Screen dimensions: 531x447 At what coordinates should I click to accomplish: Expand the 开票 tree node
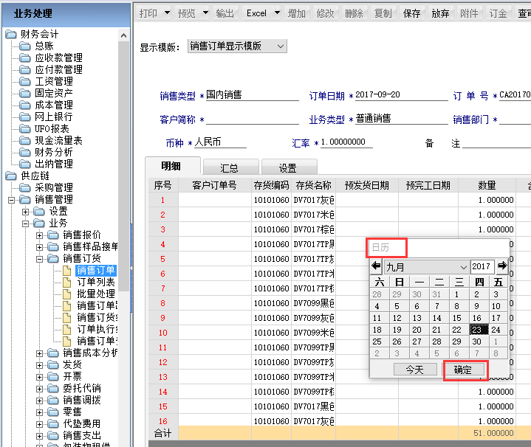pyautogui.click(x=40, y=378)
